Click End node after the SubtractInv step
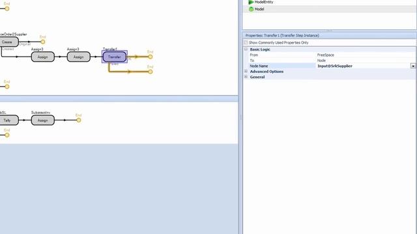 (79, 120)
